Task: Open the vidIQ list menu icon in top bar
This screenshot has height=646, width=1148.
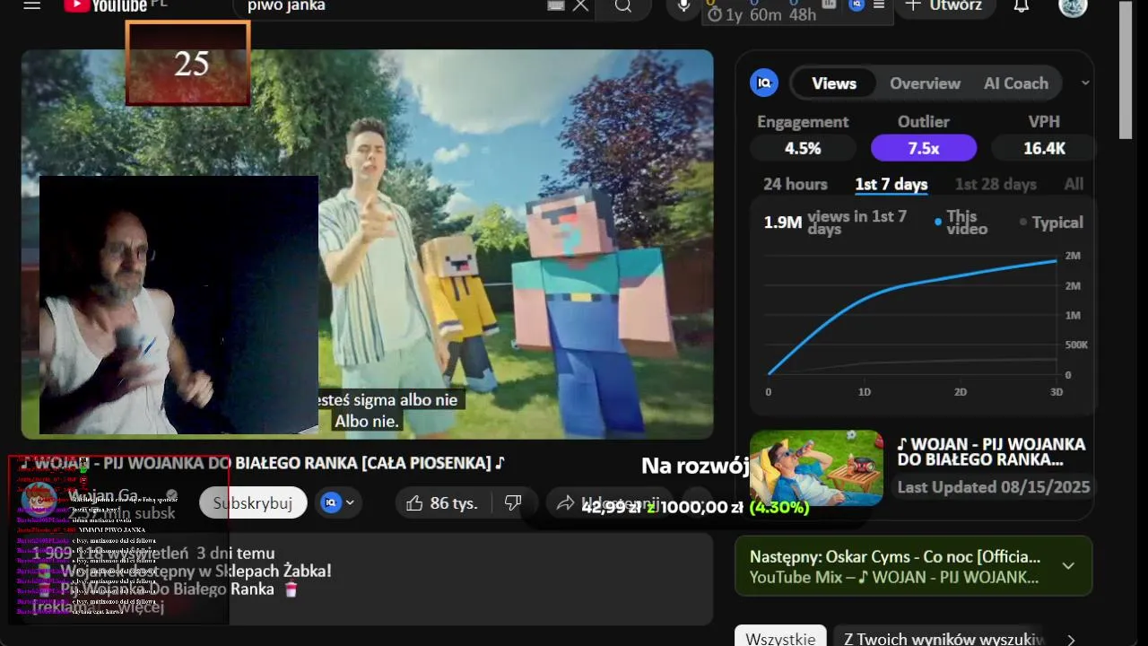Action: [x=879, y=4]
